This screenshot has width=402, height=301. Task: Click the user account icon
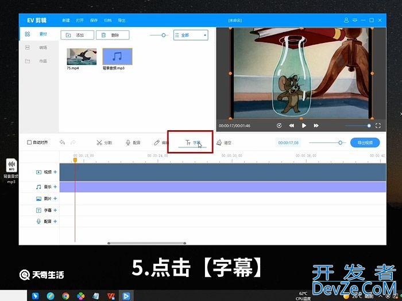(x=346, y=20)
